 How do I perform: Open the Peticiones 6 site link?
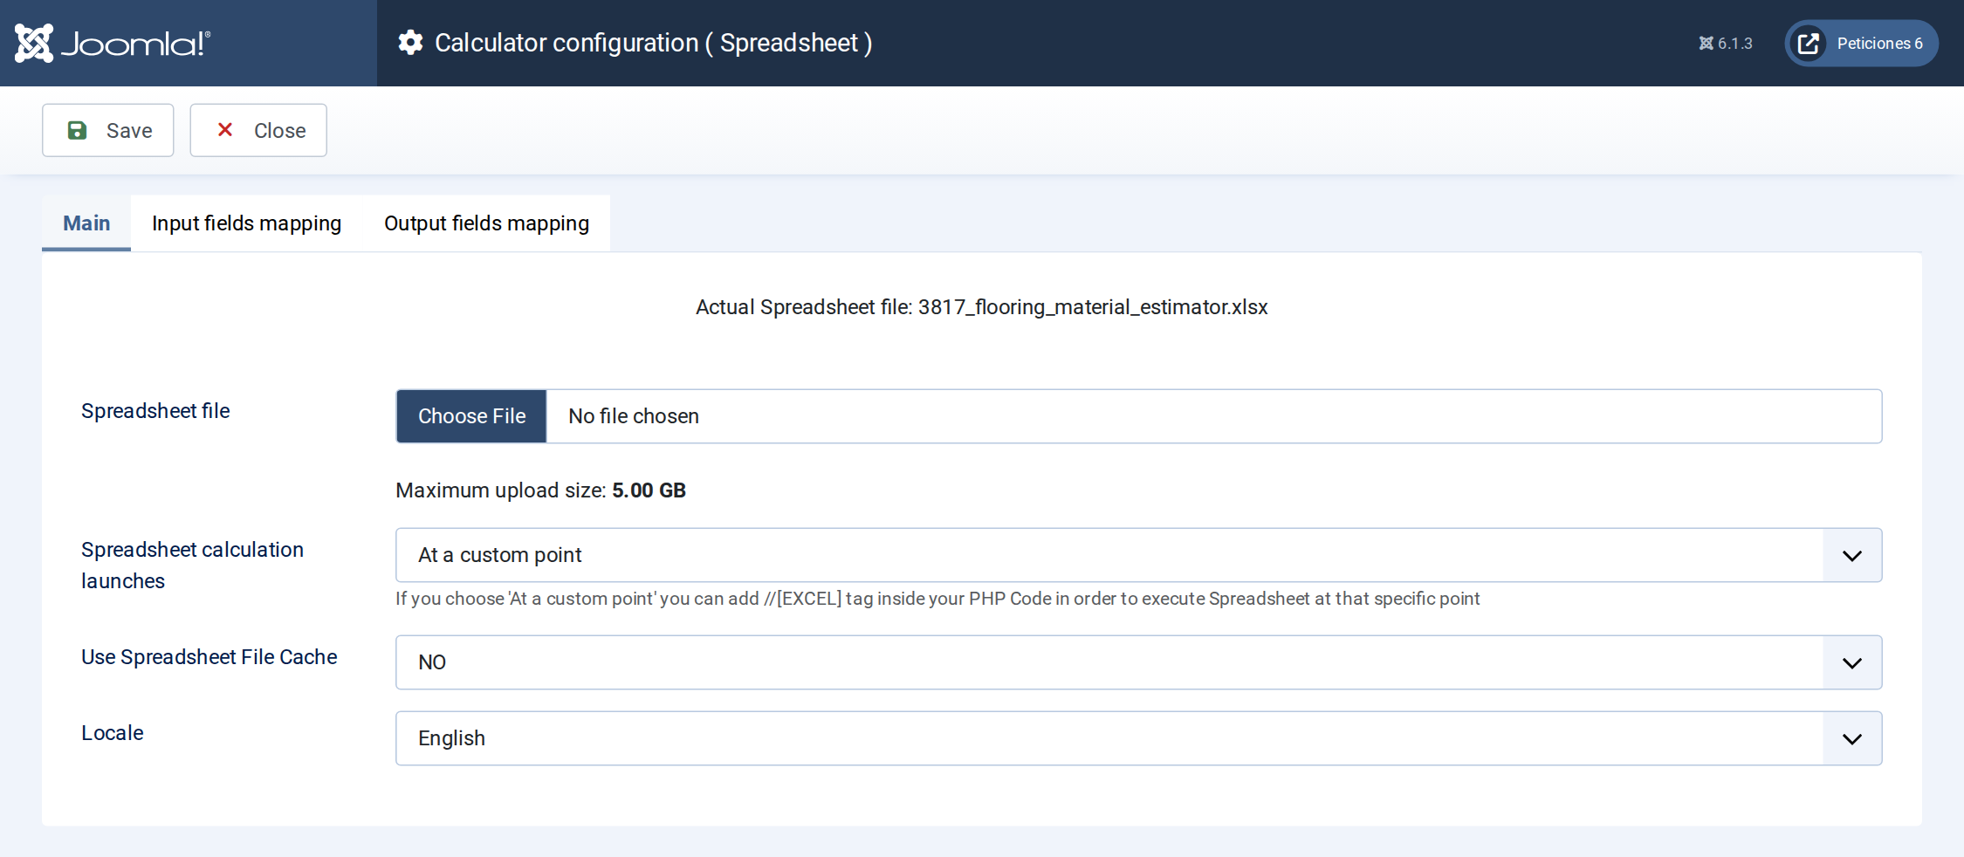[x=1861, y=43]
